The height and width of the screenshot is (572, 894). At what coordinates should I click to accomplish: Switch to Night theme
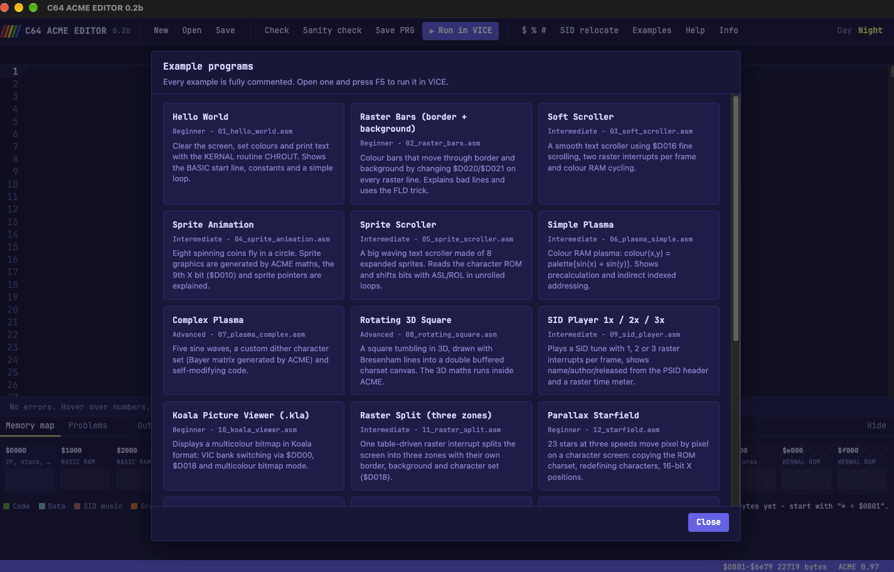[870, 31]
